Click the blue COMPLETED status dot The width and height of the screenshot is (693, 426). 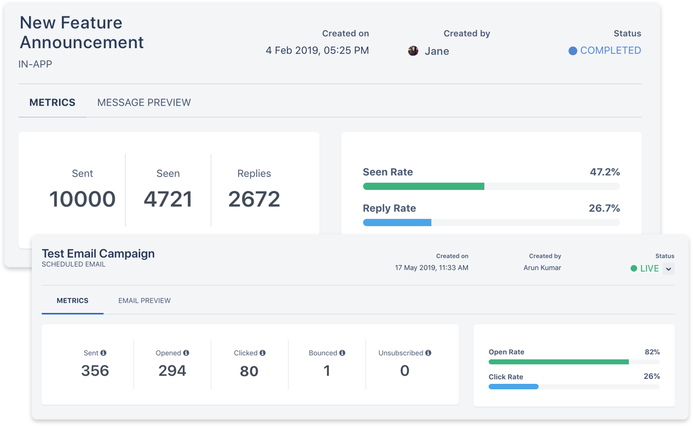tap(573, 51)
